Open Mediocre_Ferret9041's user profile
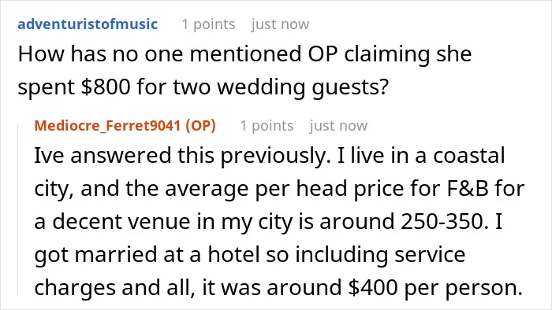Image resolution: width=552 pixels, height=310 pixels. (107, 126)
